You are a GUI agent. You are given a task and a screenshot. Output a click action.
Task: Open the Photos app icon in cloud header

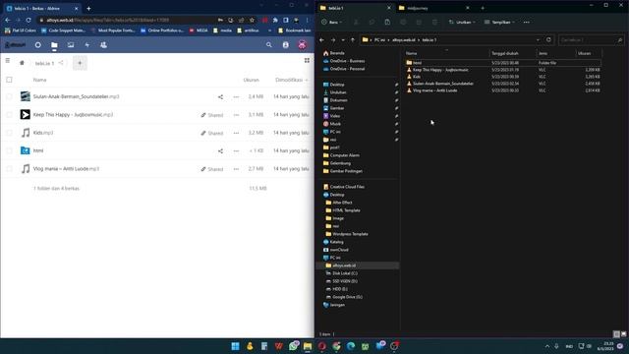pos(71,45)
